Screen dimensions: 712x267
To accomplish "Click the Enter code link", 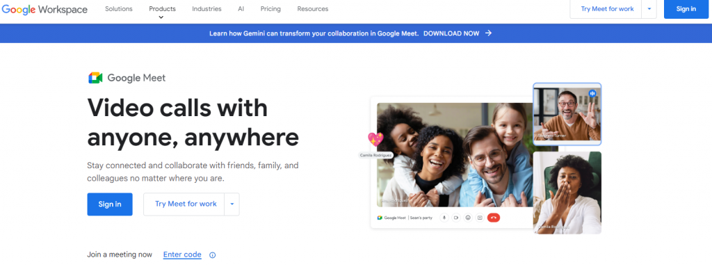I will coord(182,254).
